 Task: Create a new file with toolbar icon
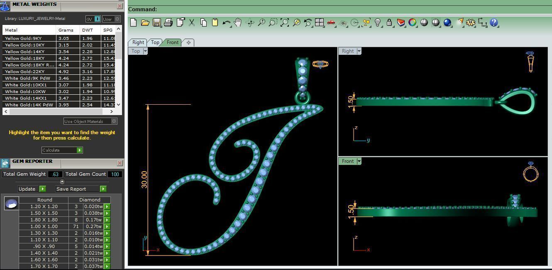point(134,22)
